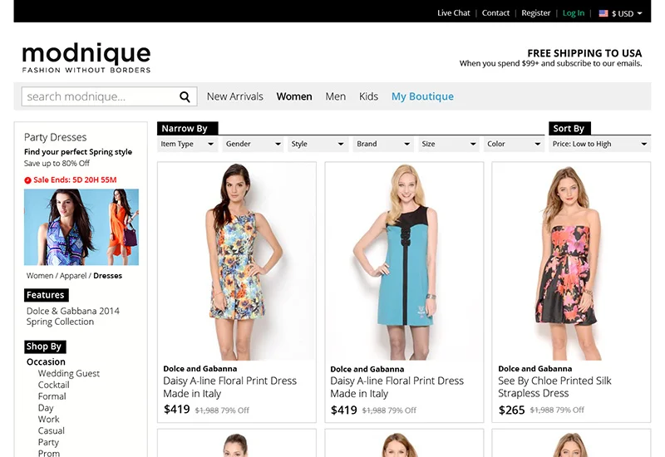Expand the Brand filter dropdown
The height and width of the screenshot is (457, 665).
(383, 144)
